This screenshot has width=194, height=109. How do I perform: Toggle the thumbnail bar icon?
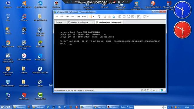(x=124, y=17)
